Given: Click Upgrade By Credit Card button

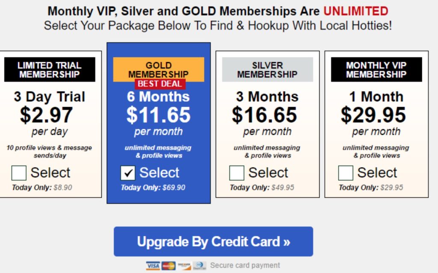Looking at the screenshot, I should point(213,241).
